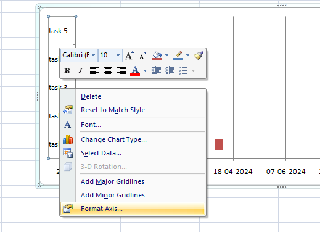
Task: Click the 07-06-2024 date axis label
Action: pyautogui.click(x=286, y=172)
